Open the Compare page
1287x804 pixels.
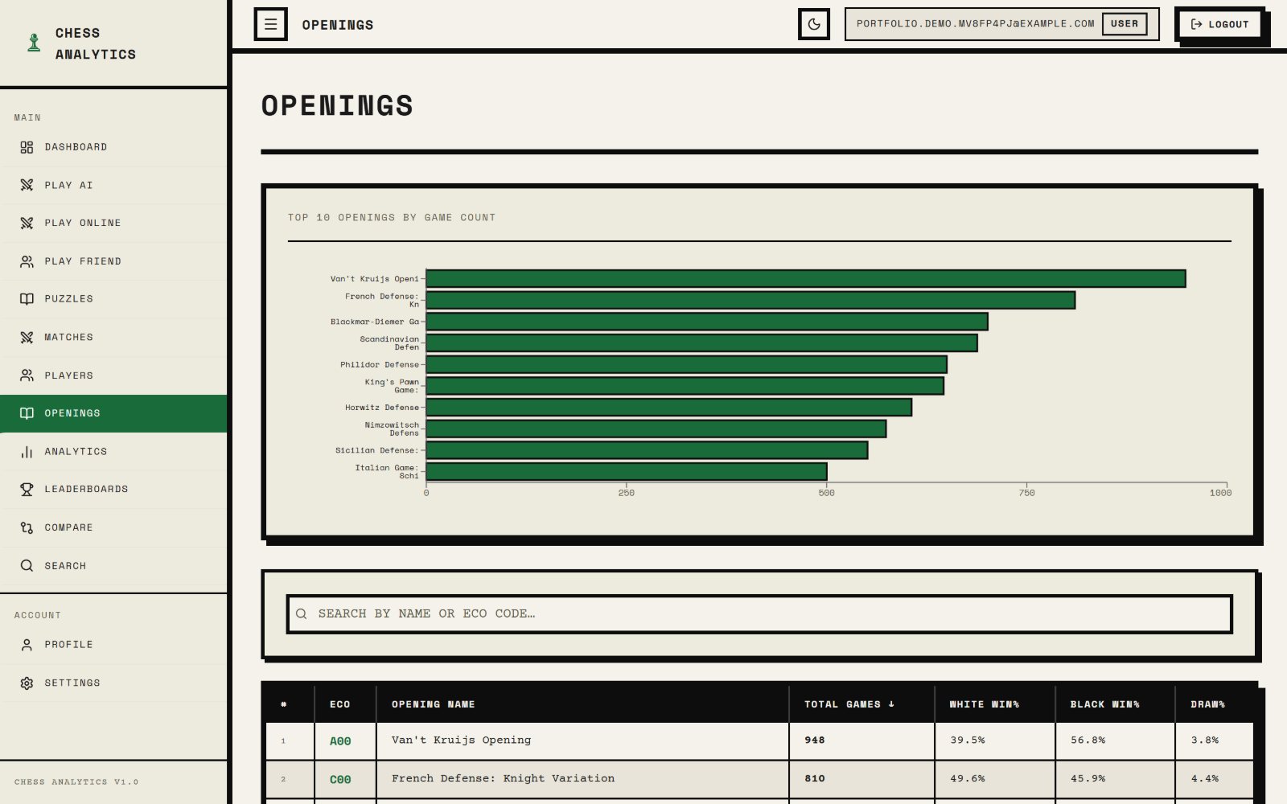pos(113,527)
